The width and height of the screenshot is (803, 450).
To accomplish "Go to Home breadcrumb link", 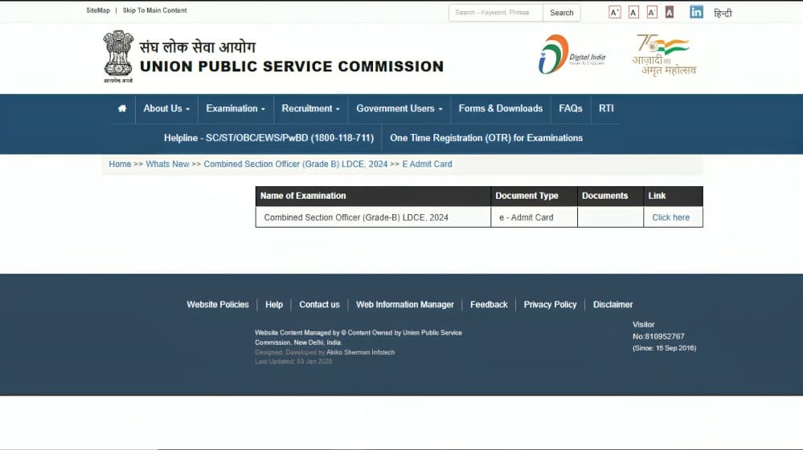I will (x=120, y=164).
